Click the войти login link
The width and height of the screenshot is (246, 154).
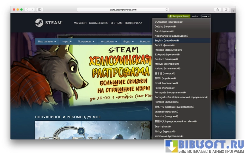(x=195, y=16)
